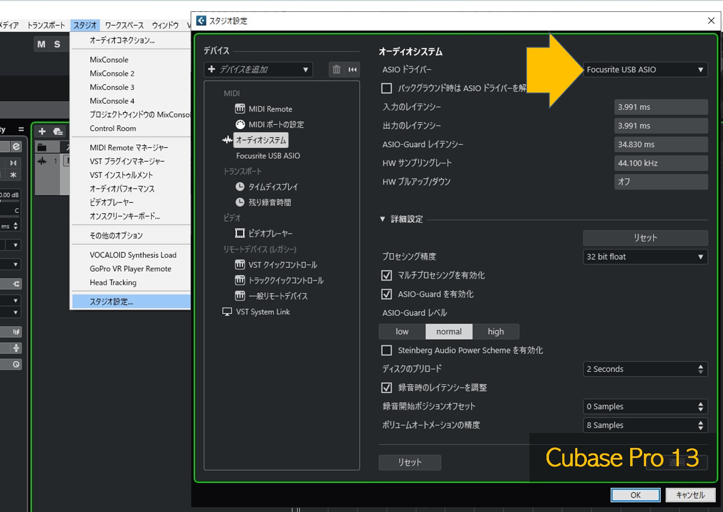Open the プロセシング精度 32 bit float dropdown
This screenshot has width=723, height=512.
[645, 257]
